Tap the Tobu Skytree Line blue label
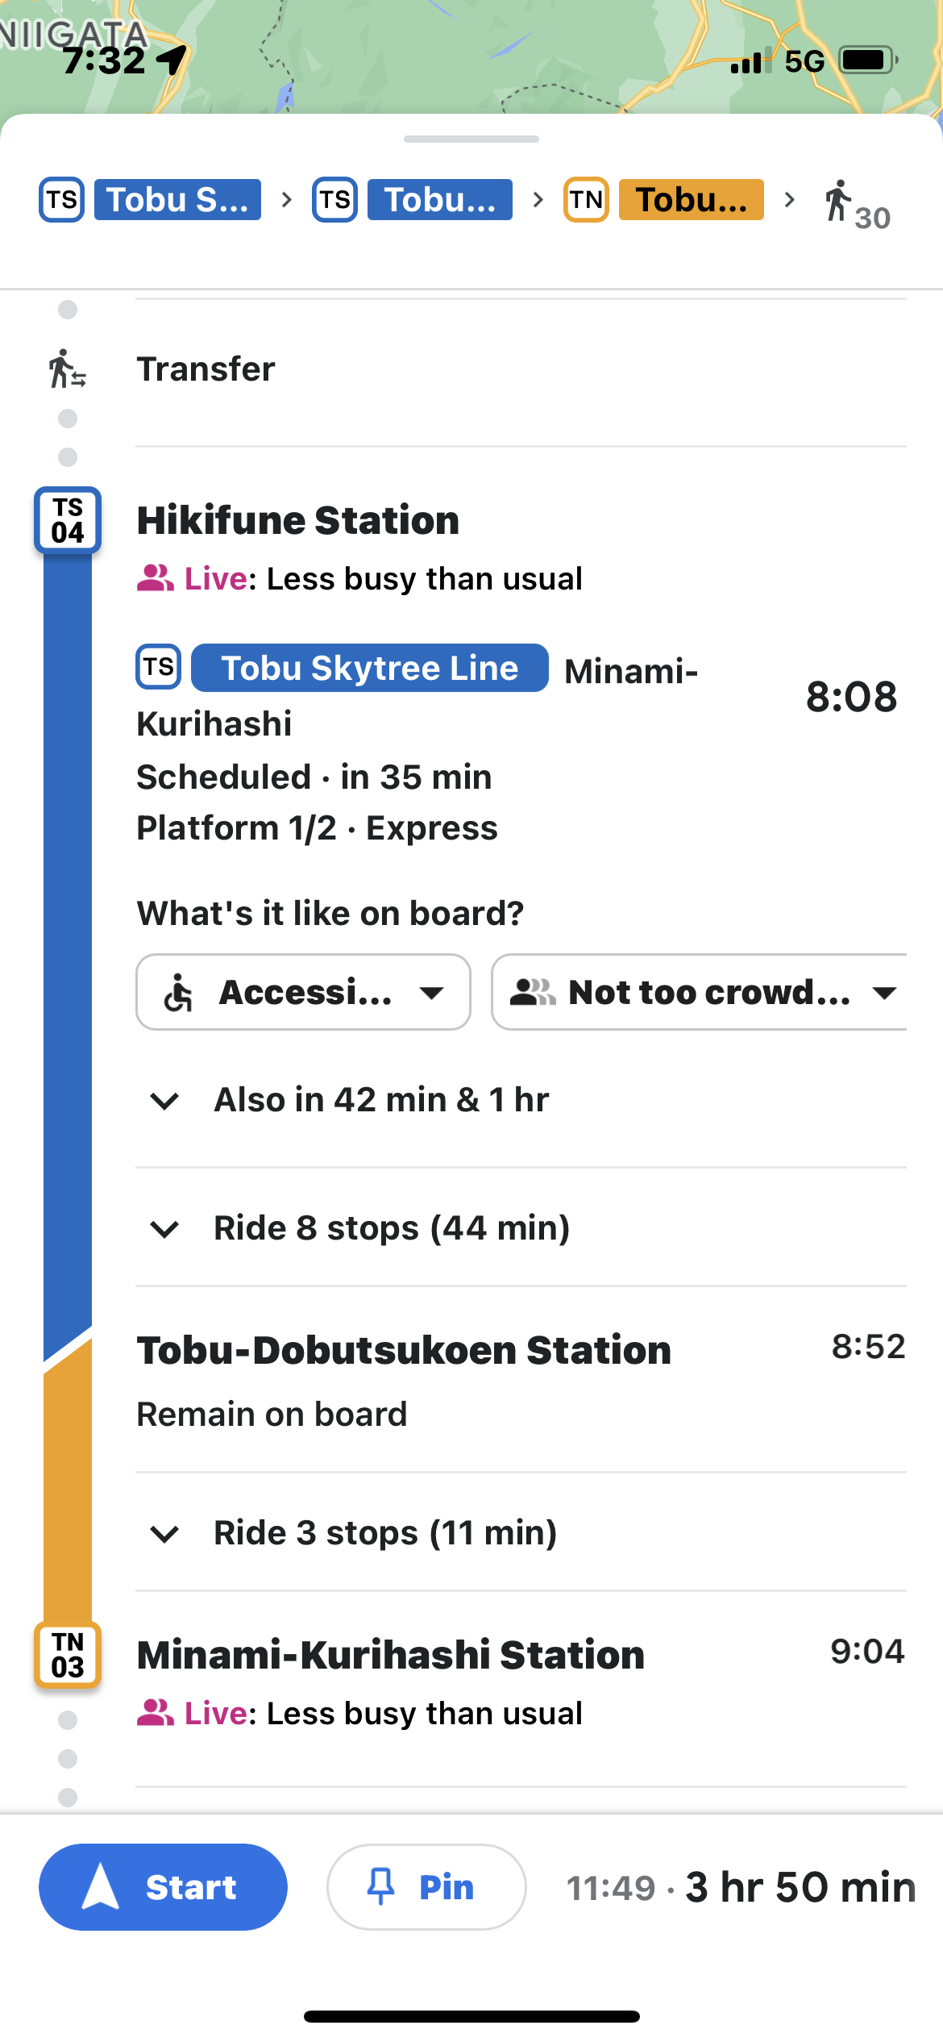 click(370, 668)
